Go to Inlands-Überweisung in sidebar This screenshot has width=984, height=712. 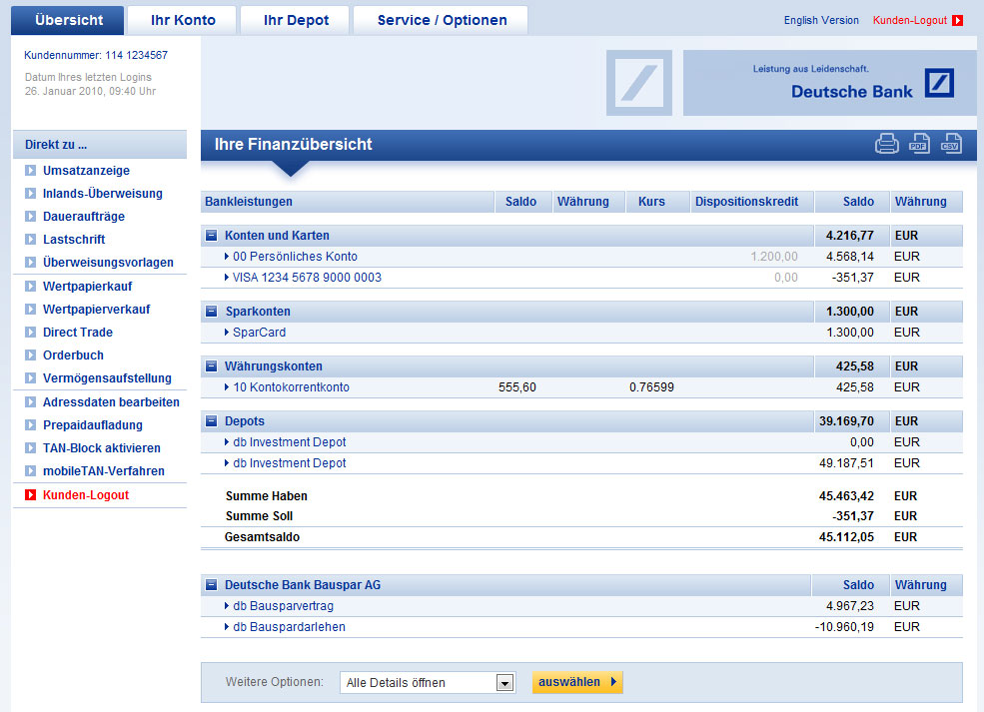click(x=102, y=193)
